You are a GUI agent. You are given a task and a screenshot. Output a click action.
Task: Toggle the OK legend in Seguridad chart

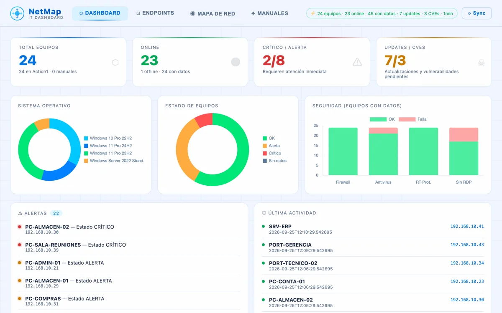coord(382,119)
